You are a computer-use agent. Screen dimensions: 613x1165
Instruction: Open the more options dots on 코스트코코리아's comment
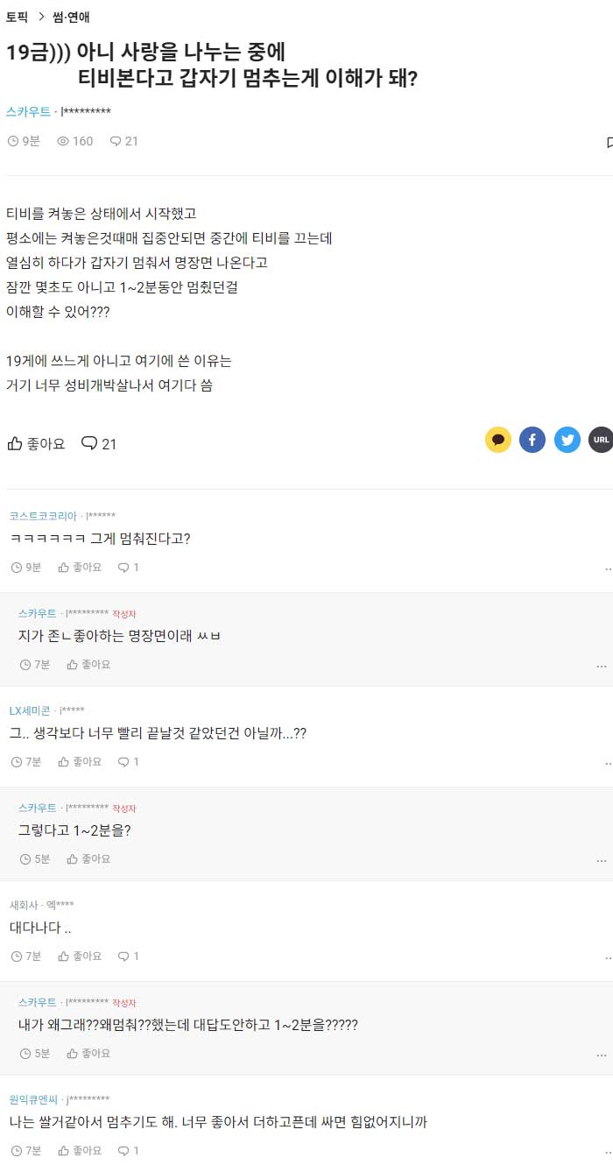pos(609,568)
